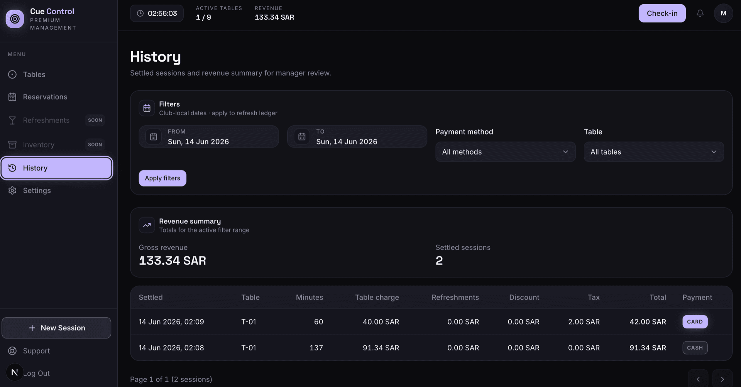
Task: Click the Settled sessions count 2
Action: pyautogui.click(x=439, y=261)
